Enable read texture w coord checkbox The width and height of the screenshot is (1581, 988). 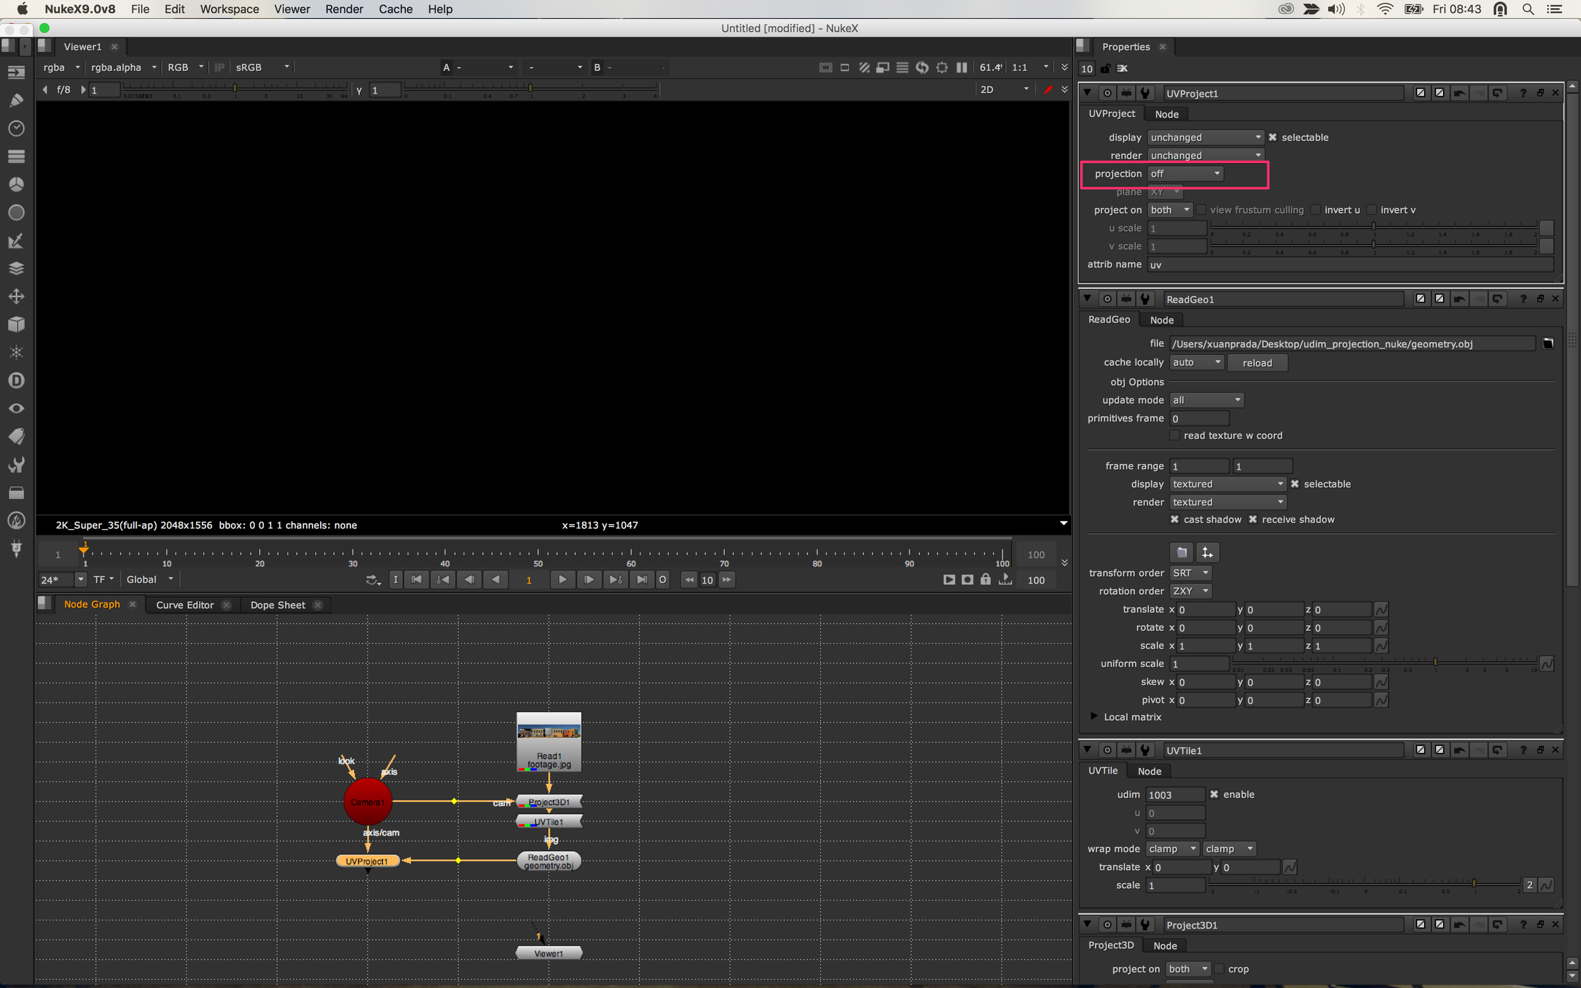click(1174, 435)
